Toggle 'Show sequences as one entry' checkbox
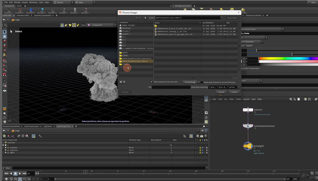318x181 pixels. (x=151, y=82)
